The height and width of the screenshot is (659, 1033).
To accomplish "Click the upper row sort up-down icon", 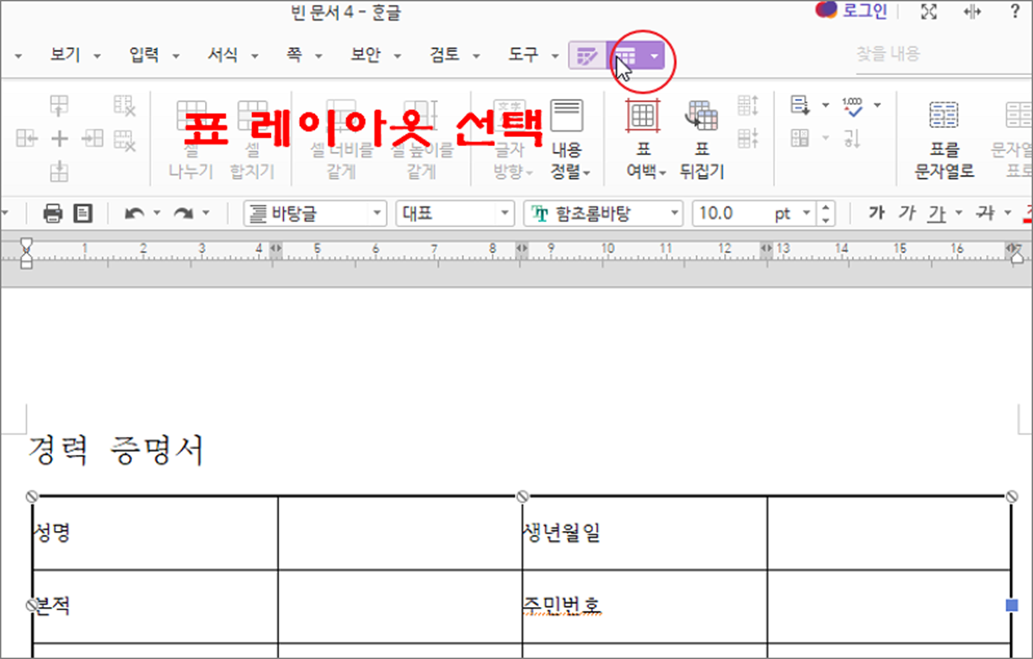I will point(748,105).
